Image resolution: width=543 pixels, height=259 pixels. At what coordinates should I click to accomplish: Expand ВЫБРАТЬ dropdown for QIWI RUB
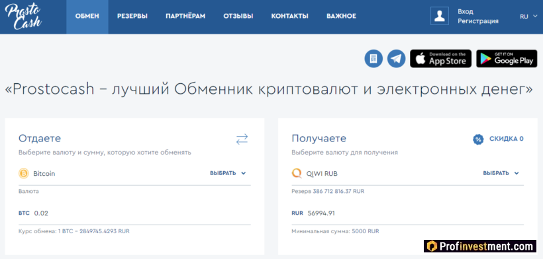tap(501, 173)
